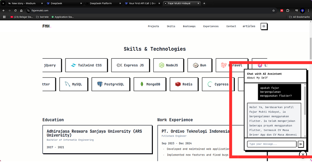Click the Bun skill icon

point(196,65)
